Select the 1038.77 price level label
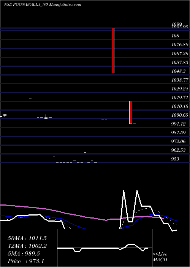The height and width of the screenshot is (267, 190). coord(180,80)
